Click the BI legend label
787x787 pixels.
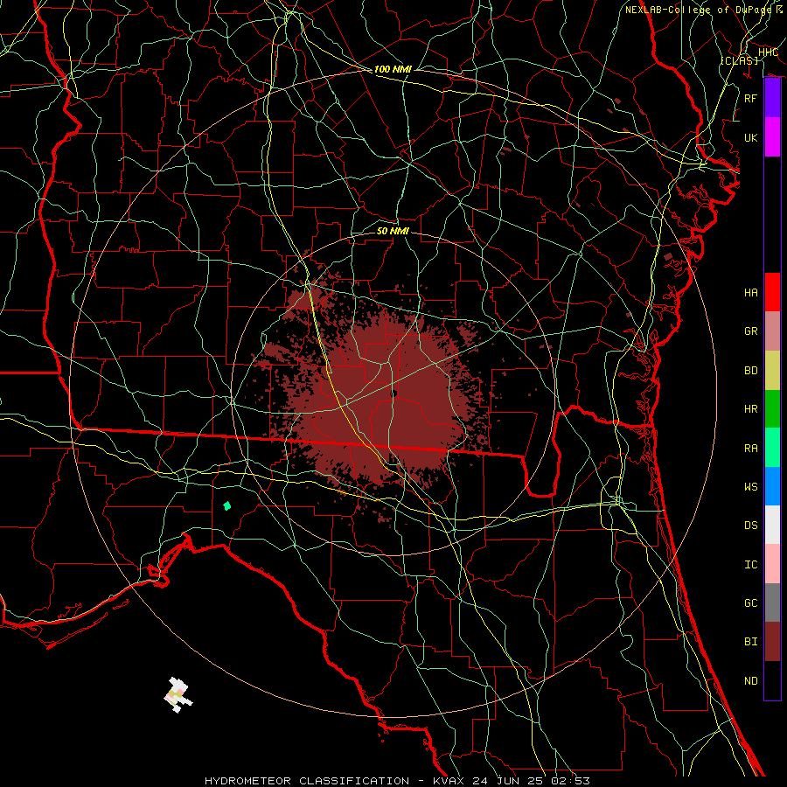pyautogui.click(x=751, y=642)
